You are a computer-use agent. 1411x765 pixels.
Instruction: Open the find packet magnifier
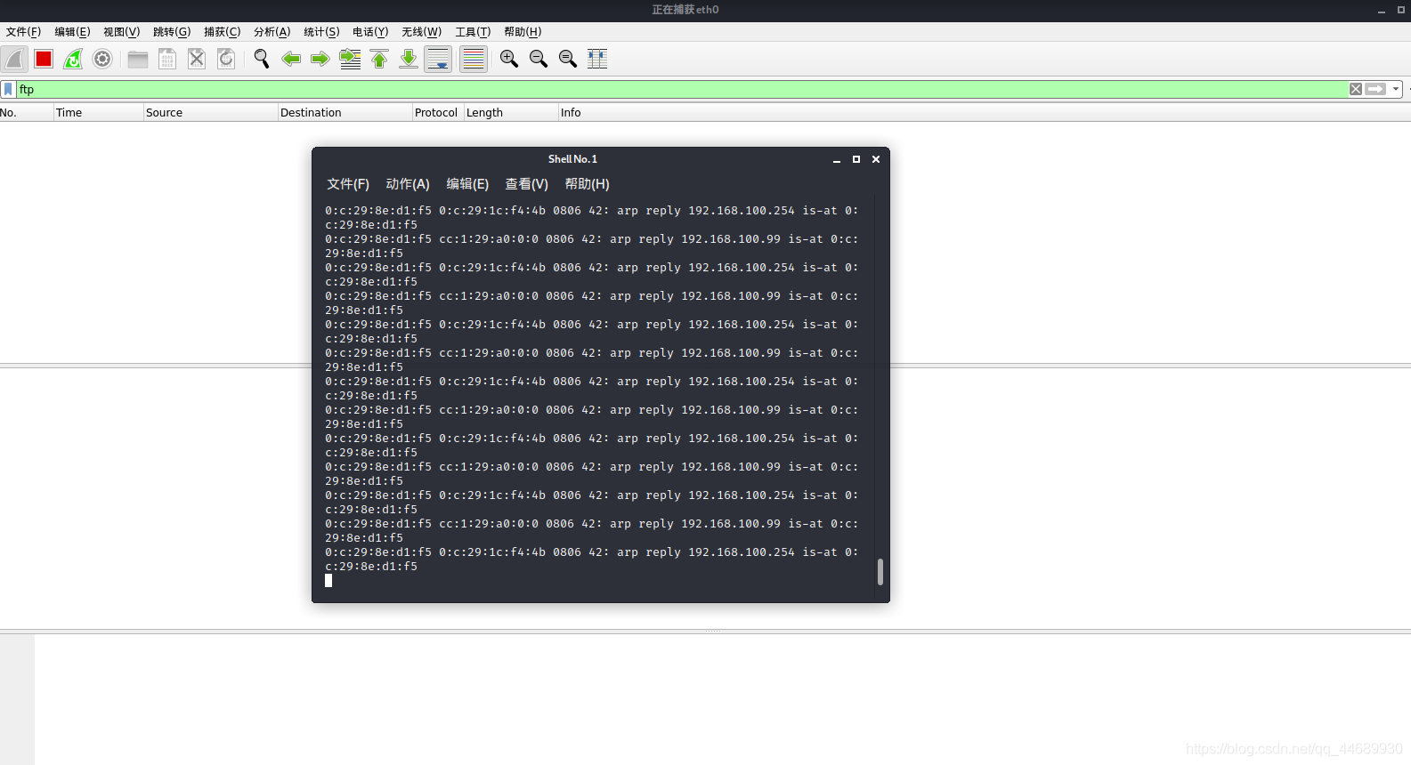pos(262,59)
